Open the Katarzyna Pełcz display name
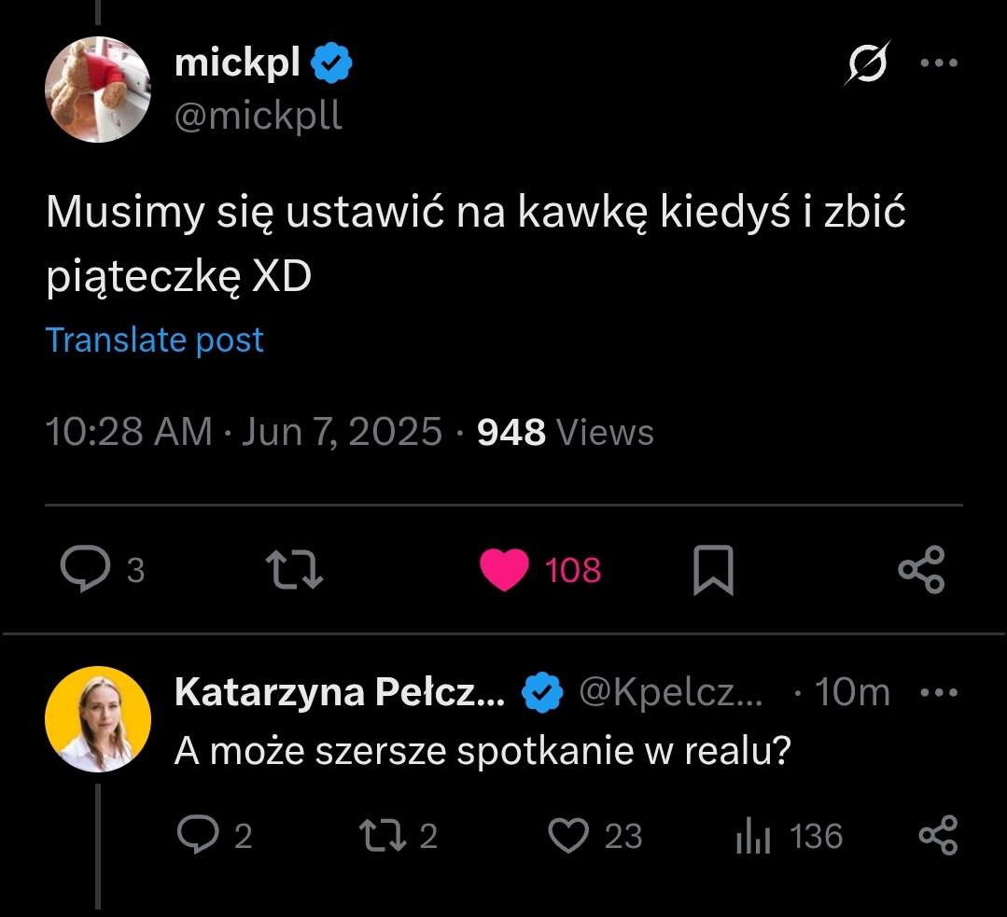Viewport: 1007px width, 917px height. tap(340, 693)
